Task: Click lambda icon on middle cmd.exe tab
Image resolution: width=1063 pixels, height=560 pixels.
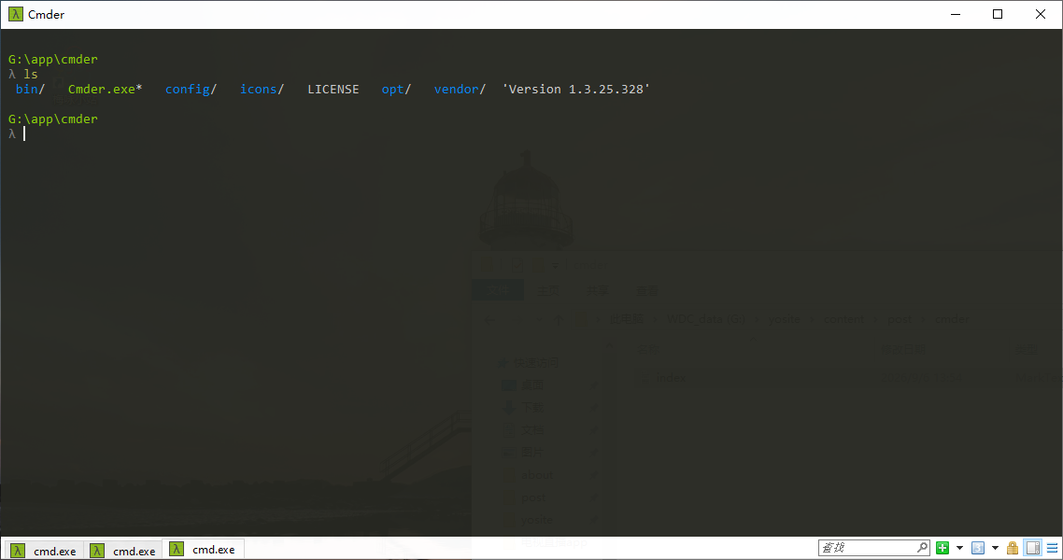Action: point(97,551)
